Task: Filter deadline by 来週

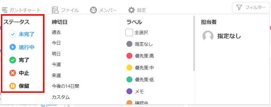Action: pos(56,75)
